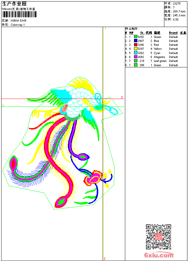This screenshot has height=261, width=188.
Task: Choose the cyan swatch next to 3262
Action: [x=136, y=53]
